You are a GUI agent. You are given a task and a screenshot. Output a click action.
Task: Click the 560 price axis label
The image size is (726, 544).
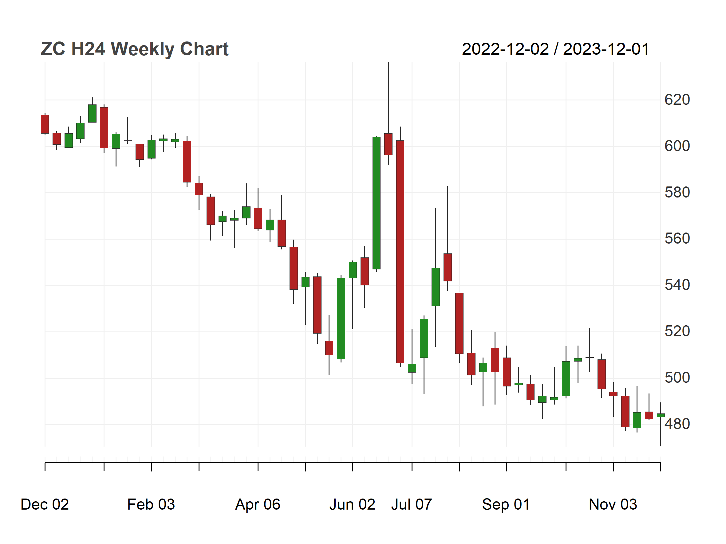coord(677,239)
